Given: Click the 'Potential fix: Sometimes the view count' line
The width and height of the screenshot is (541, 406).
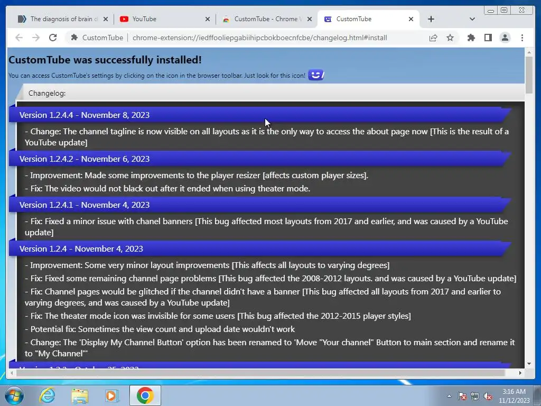Looking at the screenshot, I should (x=160, y=329).
